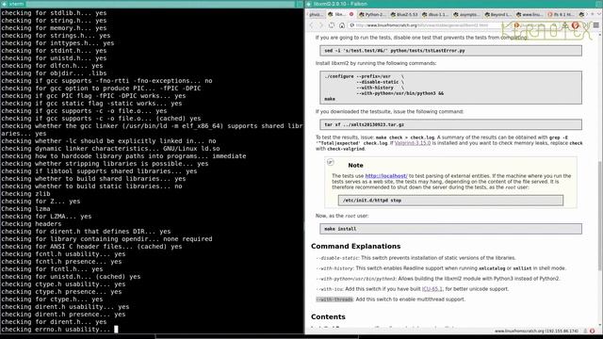Go back in Falkon browser

coord(312,25)
